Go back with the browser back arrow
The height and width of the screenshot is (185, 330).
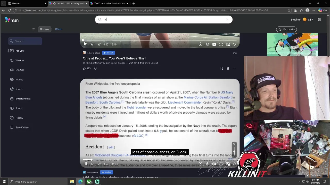(3, 10)
